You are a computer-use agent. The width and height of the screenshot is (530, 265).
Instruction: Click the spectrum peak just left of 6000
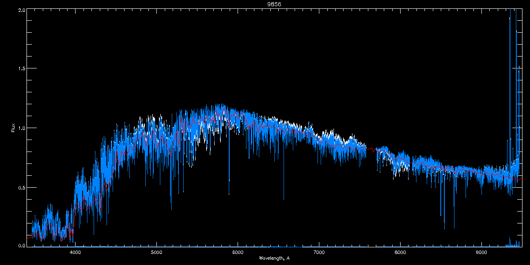coord(221,105)
